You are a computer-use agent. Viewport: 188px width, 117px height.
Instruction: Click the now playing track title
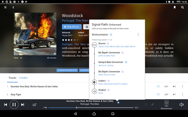(90, 101)
